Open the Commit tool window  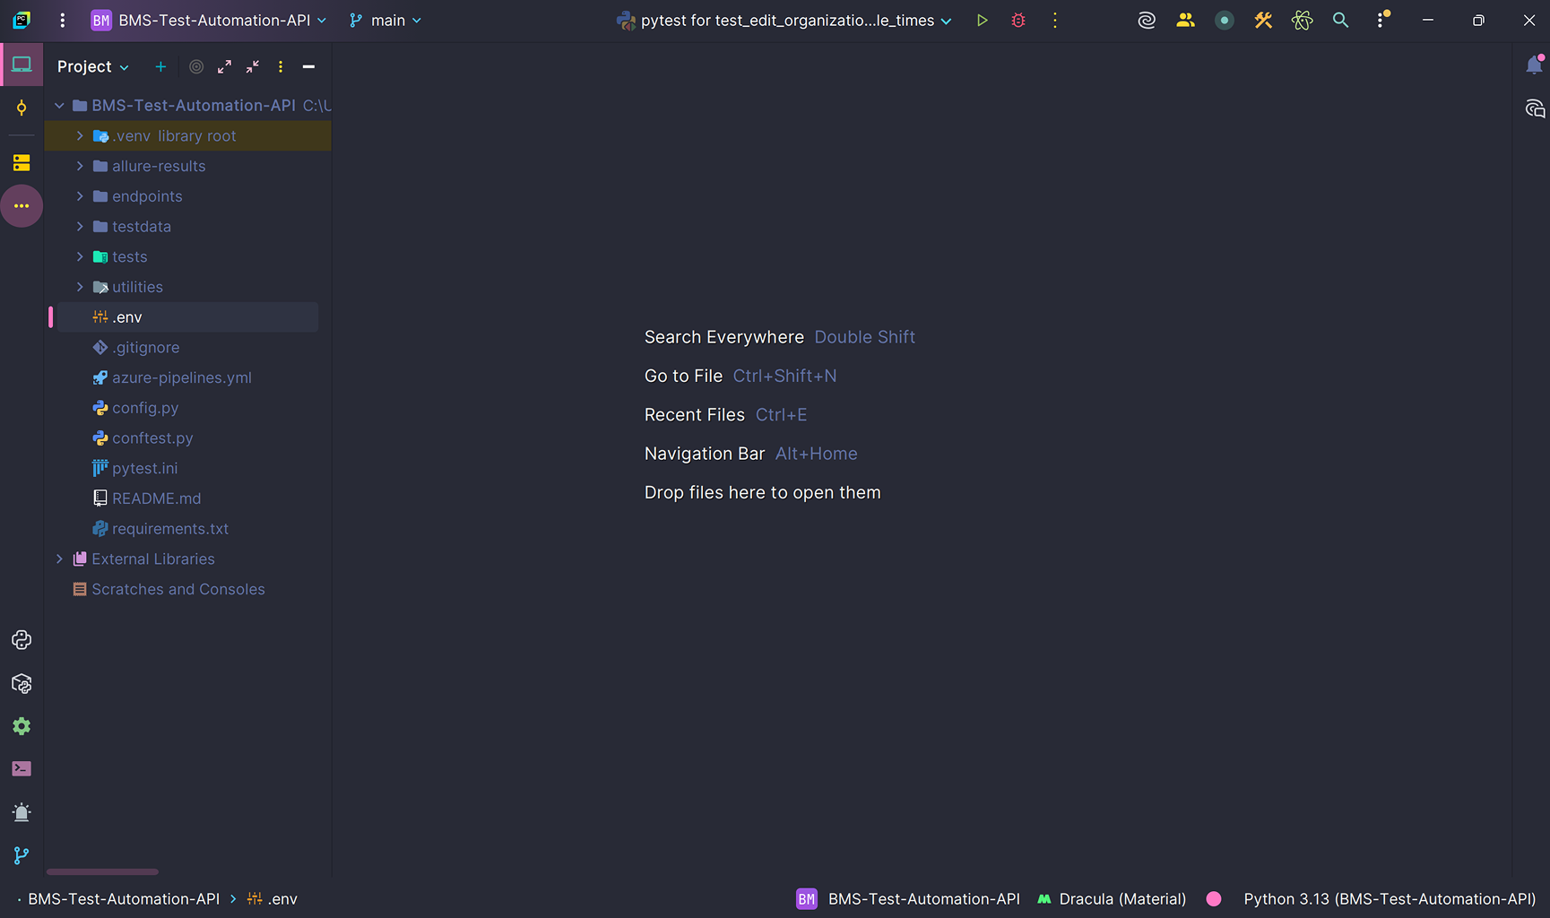click(x=22, y=108)
